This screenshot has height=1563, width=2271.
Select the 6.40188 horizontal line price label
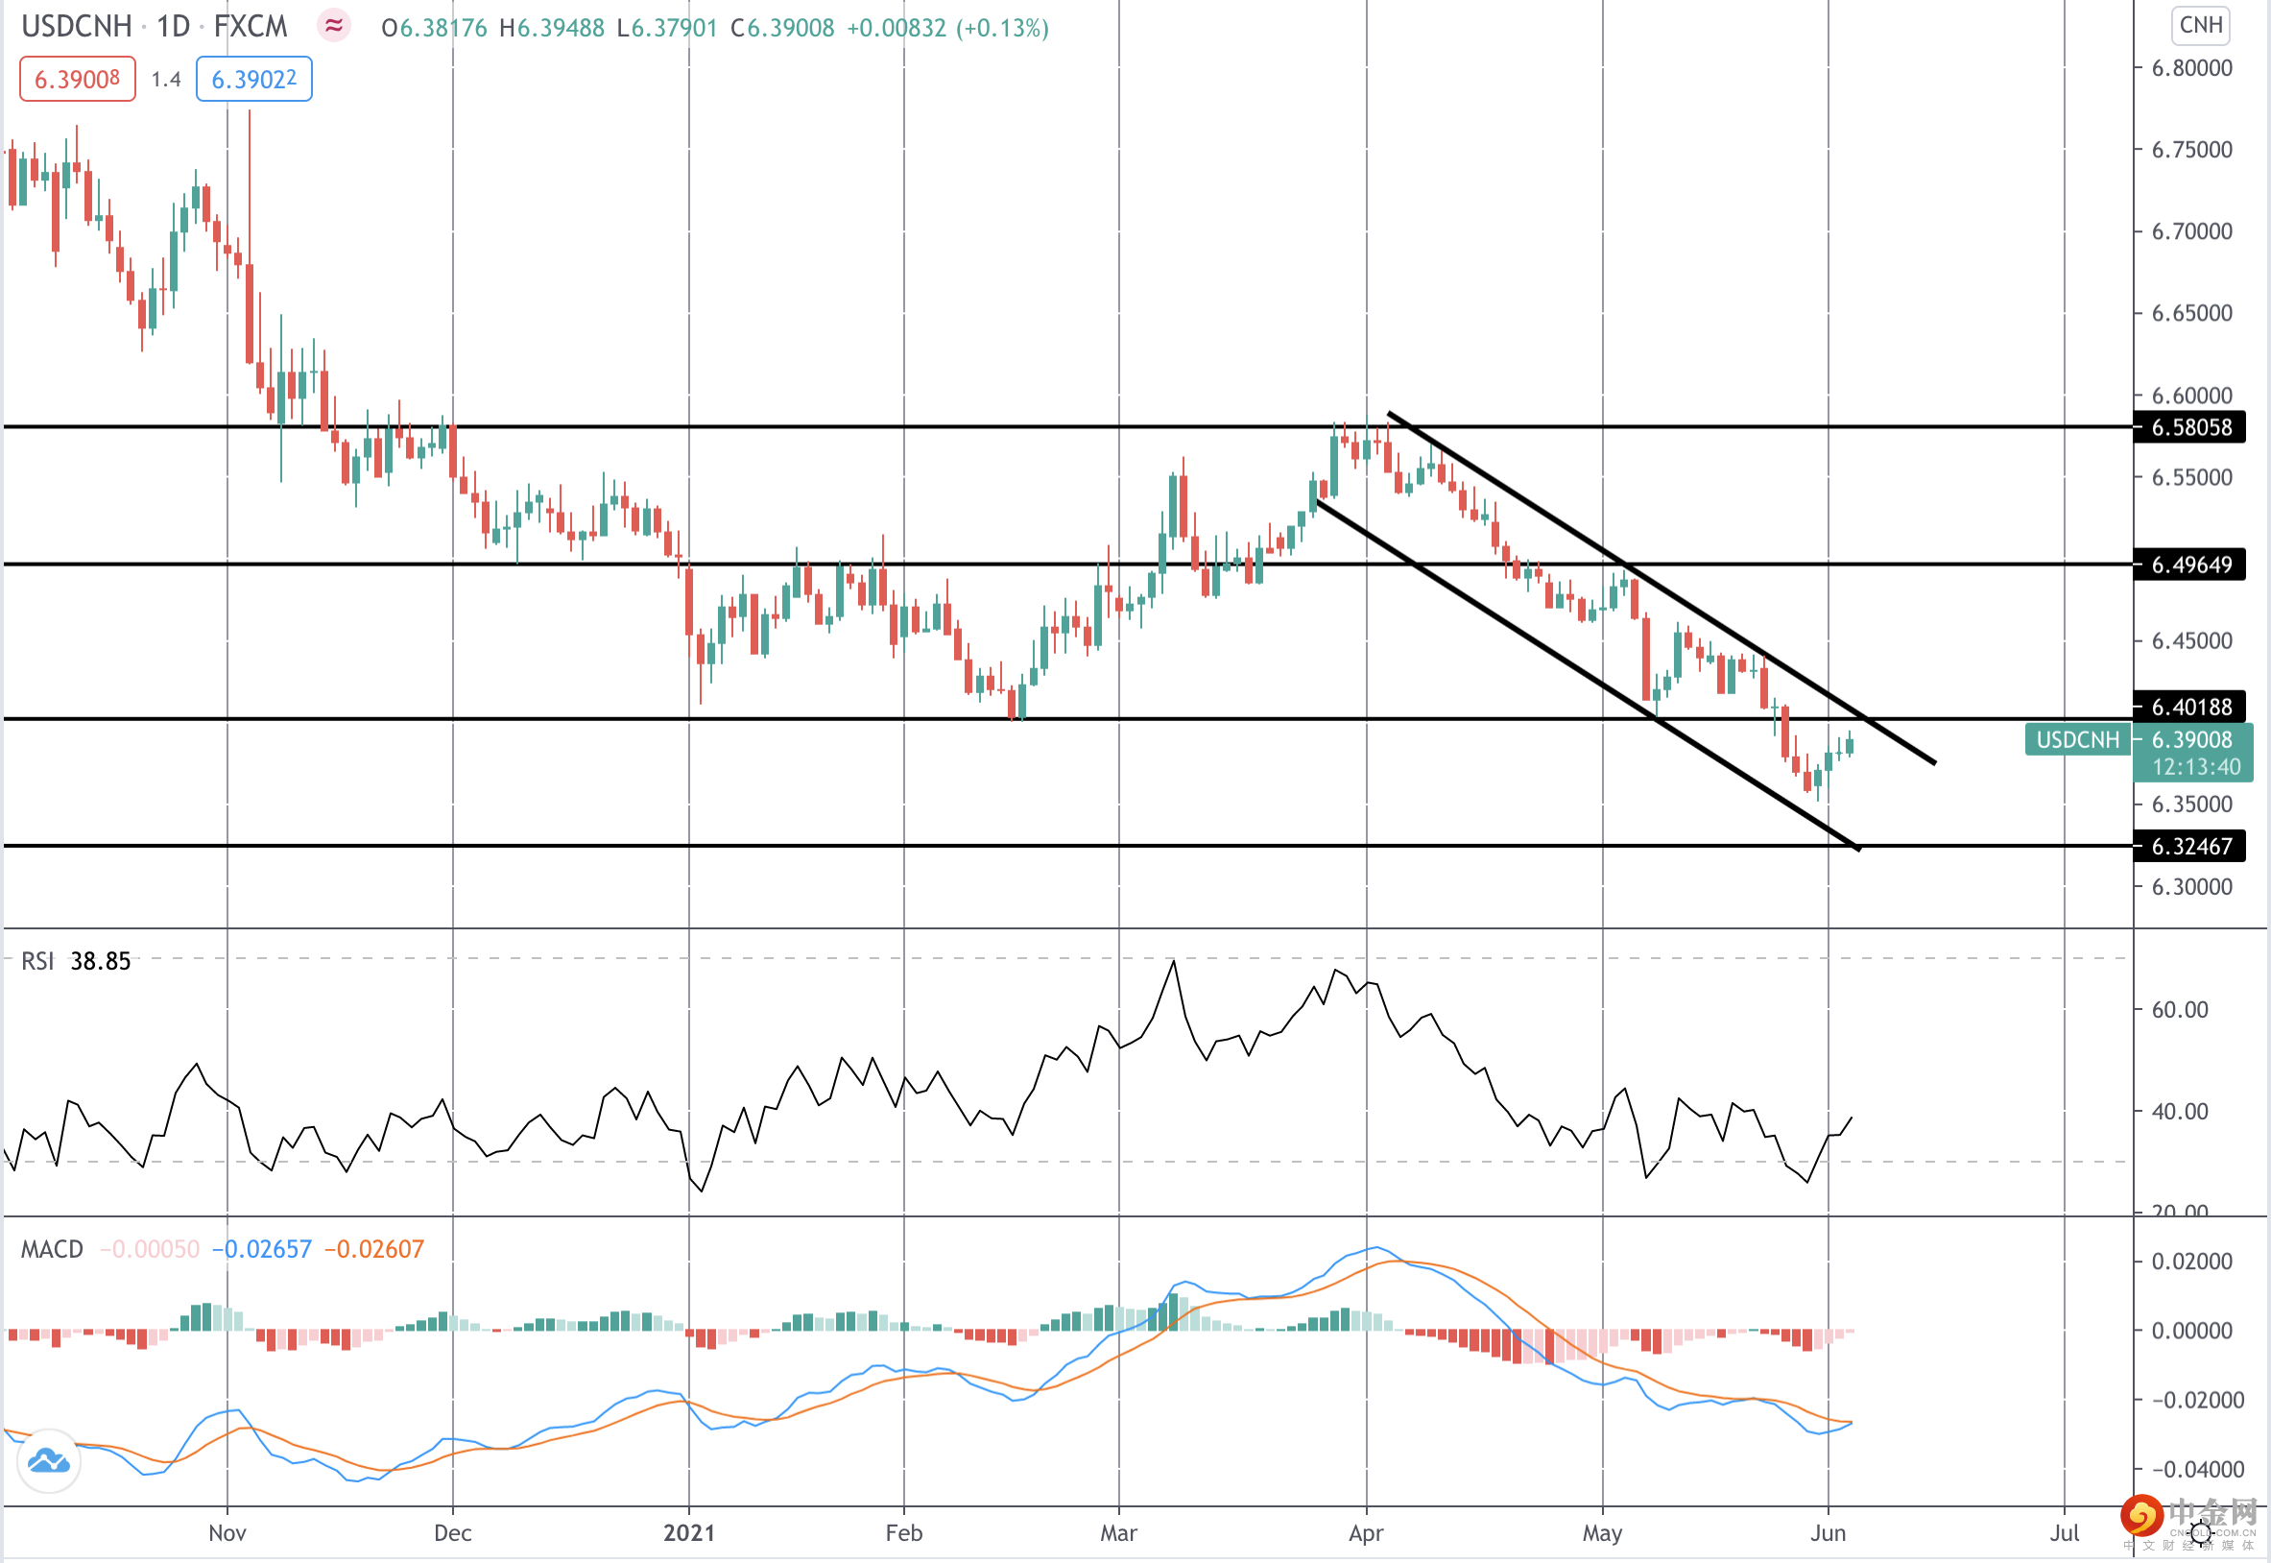point(2190,707)
